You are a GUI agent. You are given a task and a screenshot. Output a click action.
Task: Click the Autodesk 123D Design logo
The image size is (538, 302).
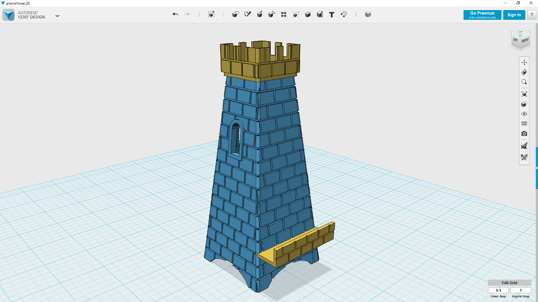8,15
